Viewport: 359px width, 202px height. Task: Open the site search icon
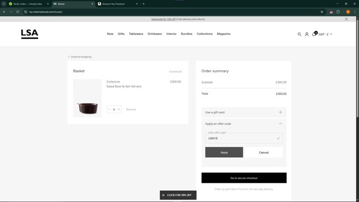pyautogui.click(x=299, y=34)
